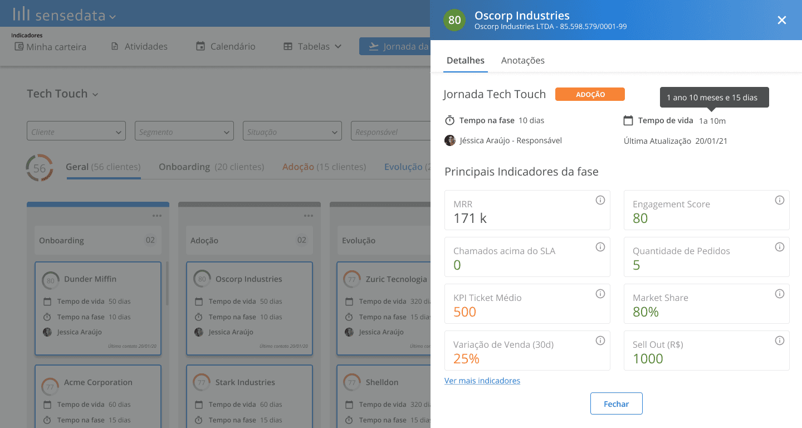The image size is (802, 428).
Task: Click the Jornada da button in navbar
Action: 395,46
